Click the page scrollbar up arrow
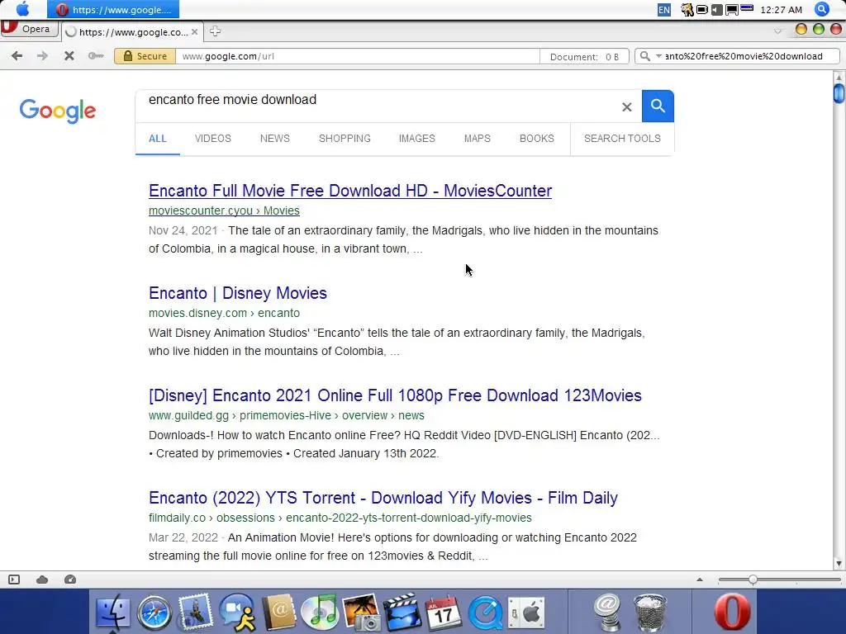Image resolution: width=846 pixels, height=634 pixels. 839,77
